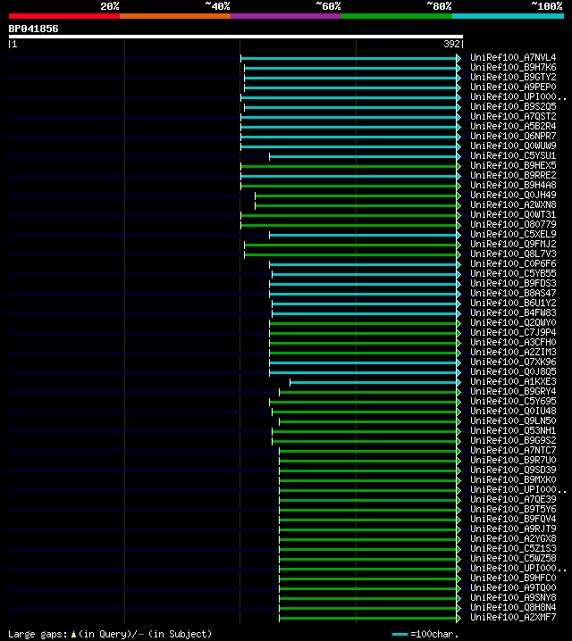Select hit UniRef100_A7NTC7
572x641 pixels.
pos(513,450)
